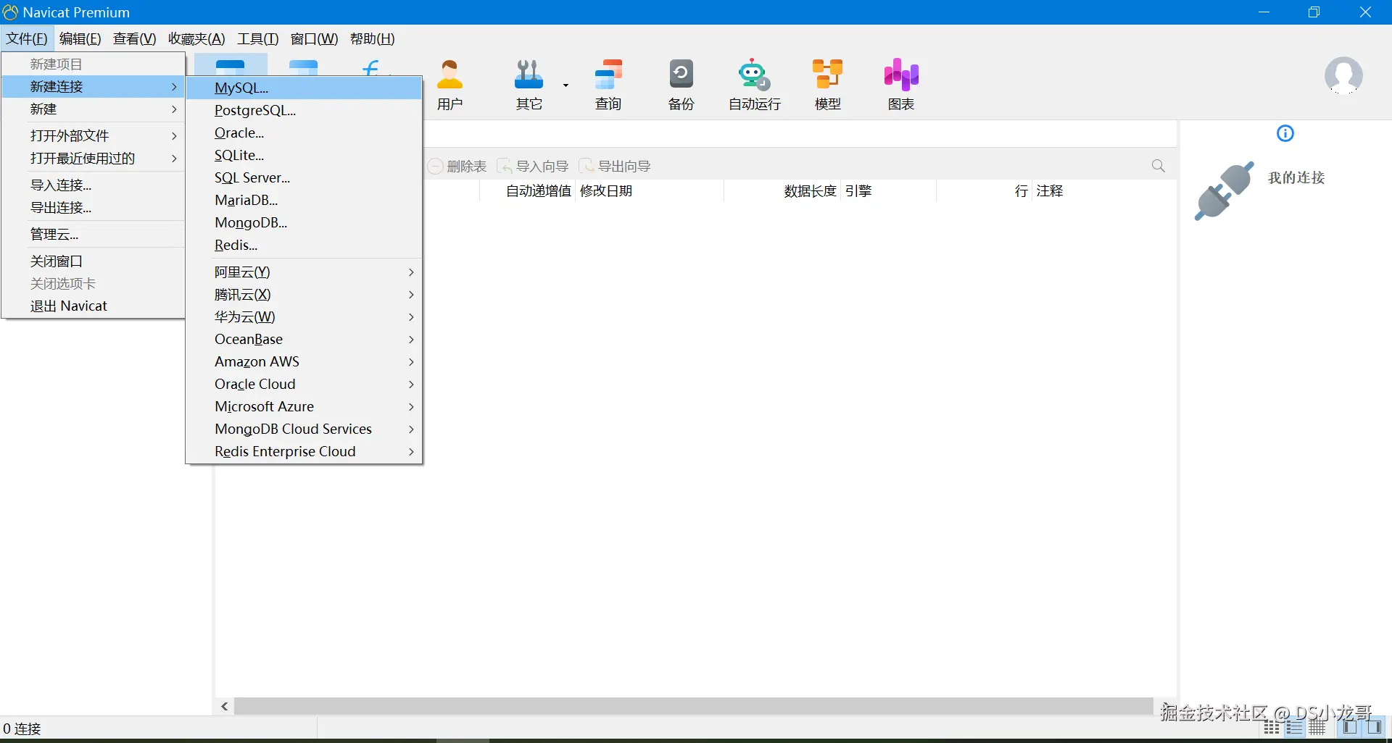Expand the 阿里云(Y) cloud submenu
This screenshot has height=743, width=1392.
click(304, 272)
